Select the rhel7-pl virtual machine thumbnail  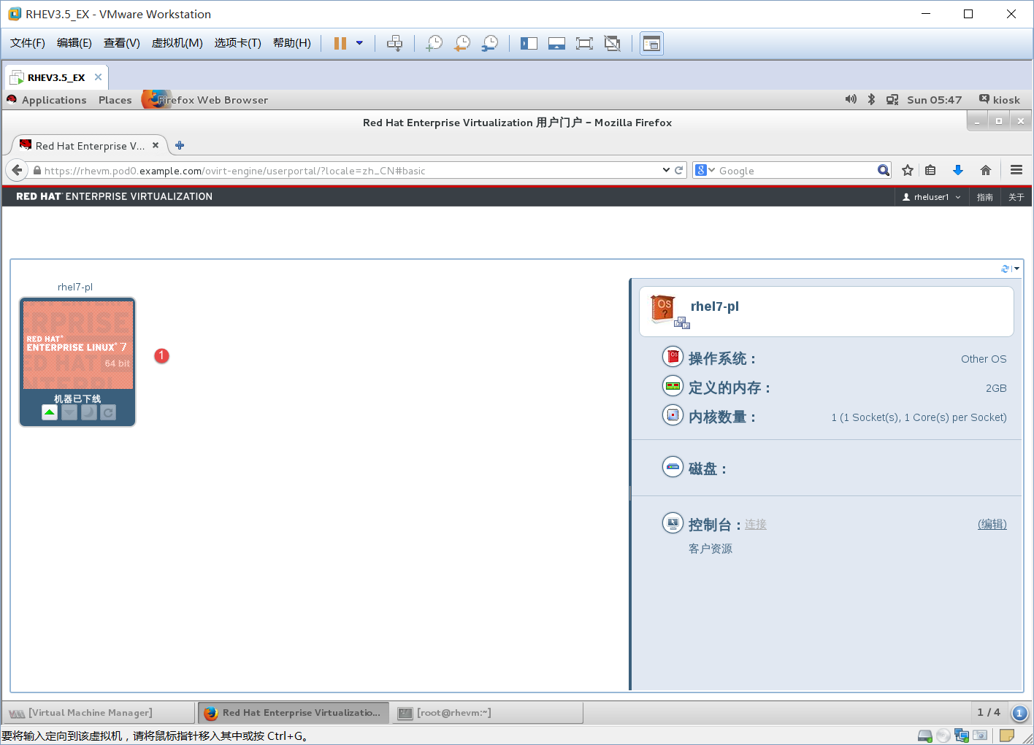coord(77,347)
